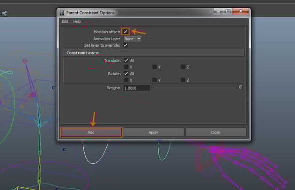Open the Edit menu

[x=65, y=21]
